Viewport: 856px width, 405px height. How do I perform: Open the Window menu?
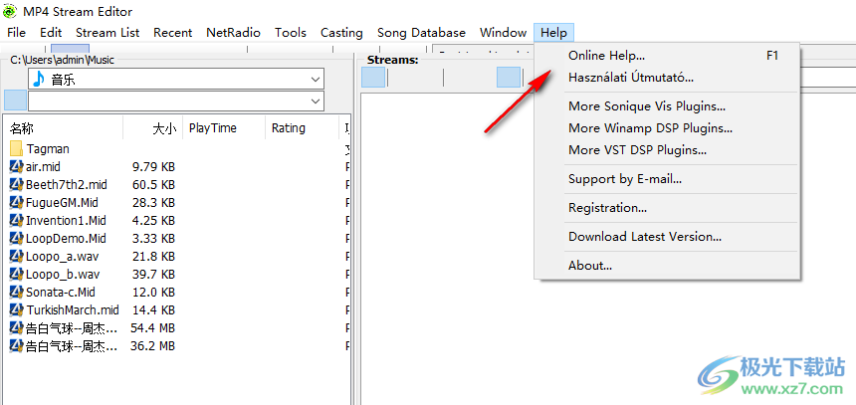(503, 33)
